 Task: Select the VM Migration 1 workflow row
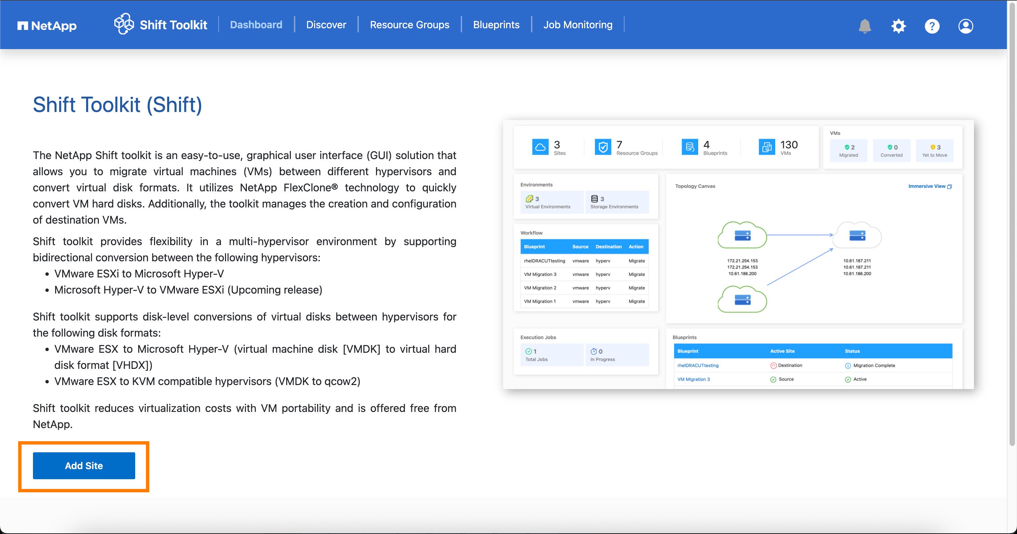[584, 301]
